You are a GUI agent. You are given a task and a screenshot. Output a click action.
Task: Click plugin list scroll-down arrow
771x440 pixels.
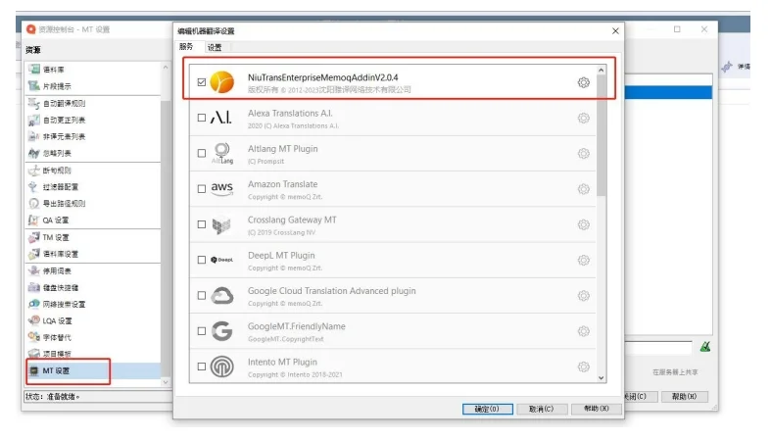pyautogui.click(x=601, y=377)
